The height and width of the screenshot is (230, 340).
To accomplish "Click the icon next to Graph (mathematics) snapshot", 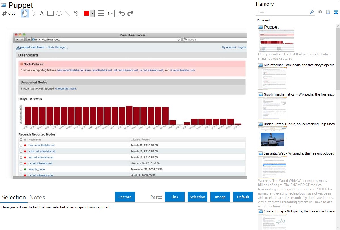I will click(x=261, y=94).
